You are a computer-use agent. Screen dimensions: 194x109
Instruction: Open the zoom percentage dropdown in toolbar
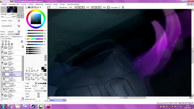pos(75,7)
